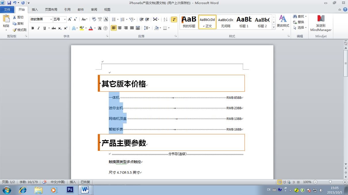348x195 pixels.
Task: Open change case dropdown
Action: [x=85, y=19]
